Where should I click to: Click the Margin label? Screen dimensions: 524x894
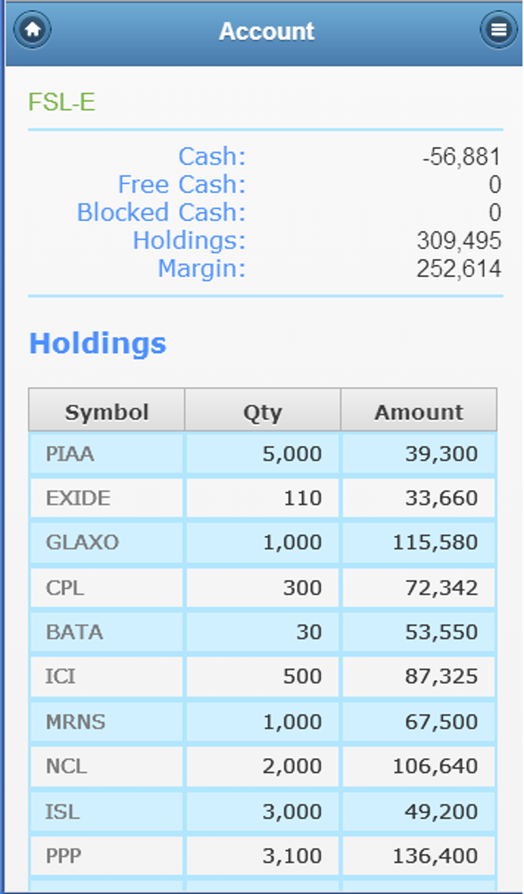coord(201,268)
